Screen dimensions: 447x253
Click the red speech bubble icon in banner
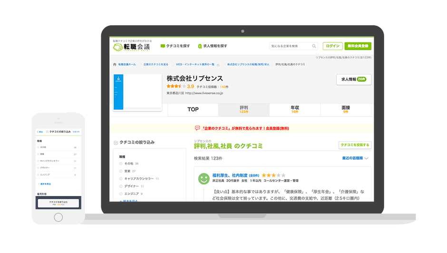pyautogui.click(x=197, y=128)
